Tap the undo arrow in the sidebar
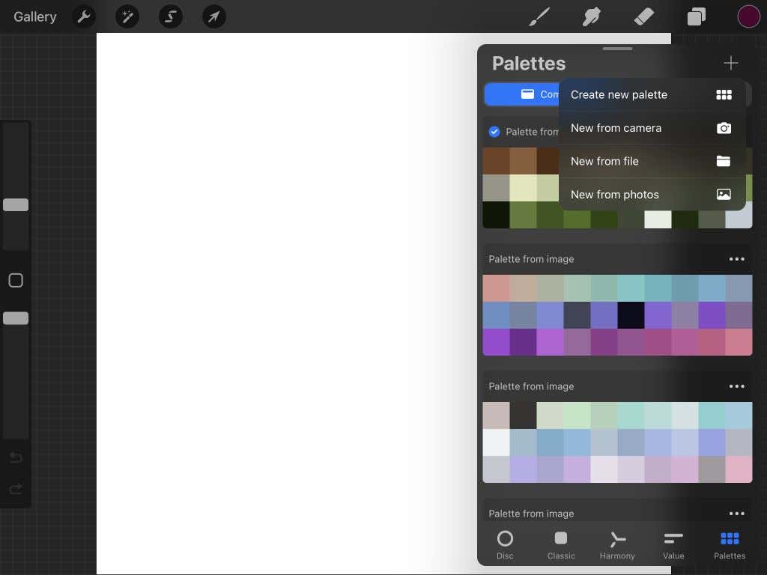The width and height of the screenshot is (767, 575). coord(15,457)
